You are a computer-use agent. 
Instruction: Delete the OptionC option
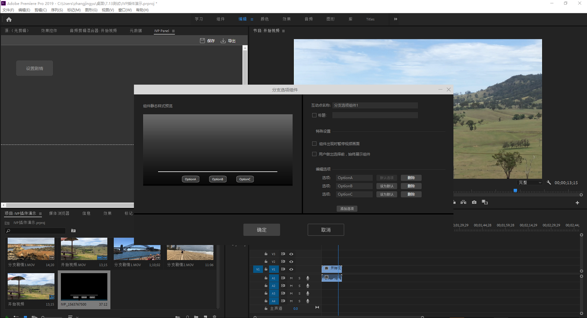(411, 194)
